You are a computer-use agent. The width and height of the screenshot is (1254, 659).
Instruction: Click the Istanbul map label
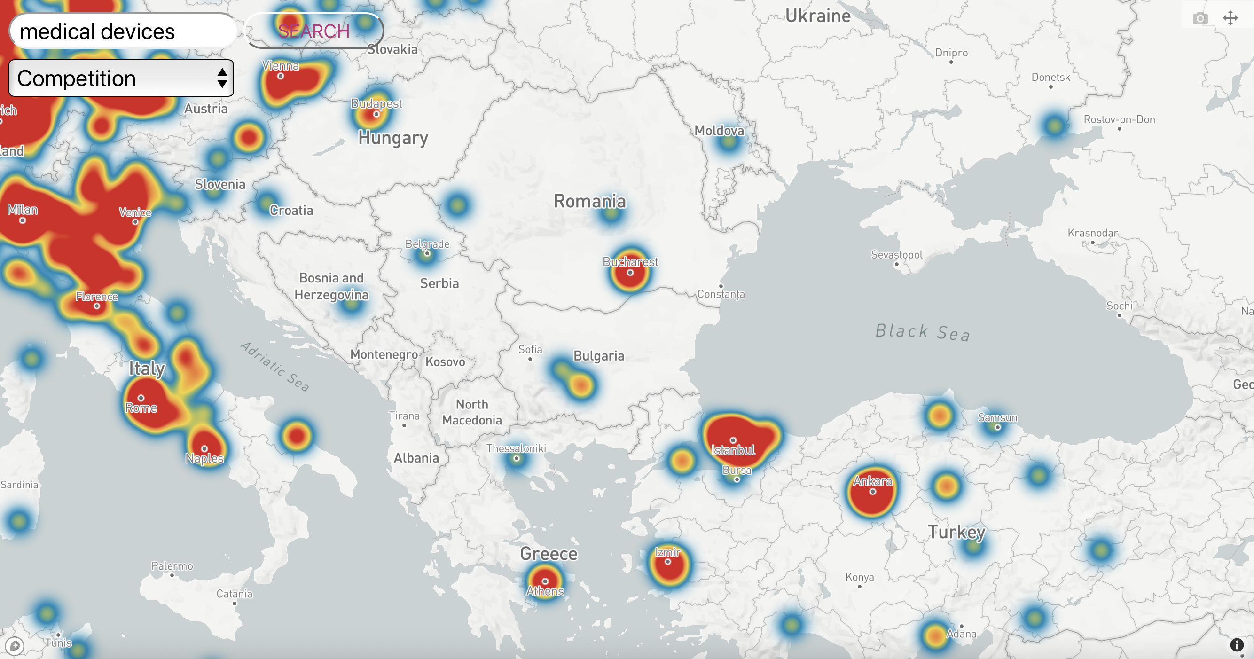[x=733, y=450]
